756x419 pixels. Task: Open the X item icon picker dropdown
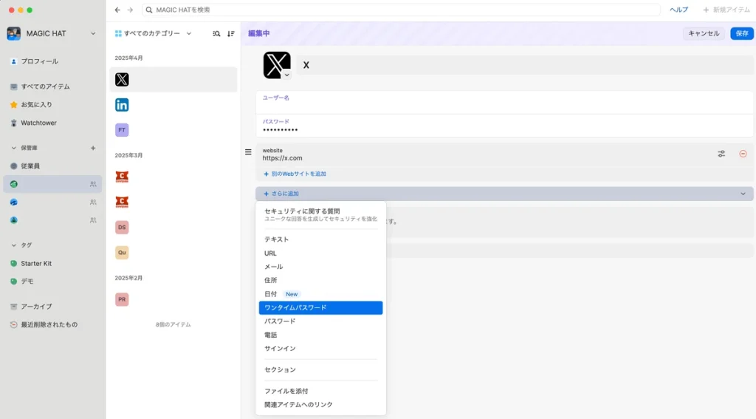coord(287,75)
